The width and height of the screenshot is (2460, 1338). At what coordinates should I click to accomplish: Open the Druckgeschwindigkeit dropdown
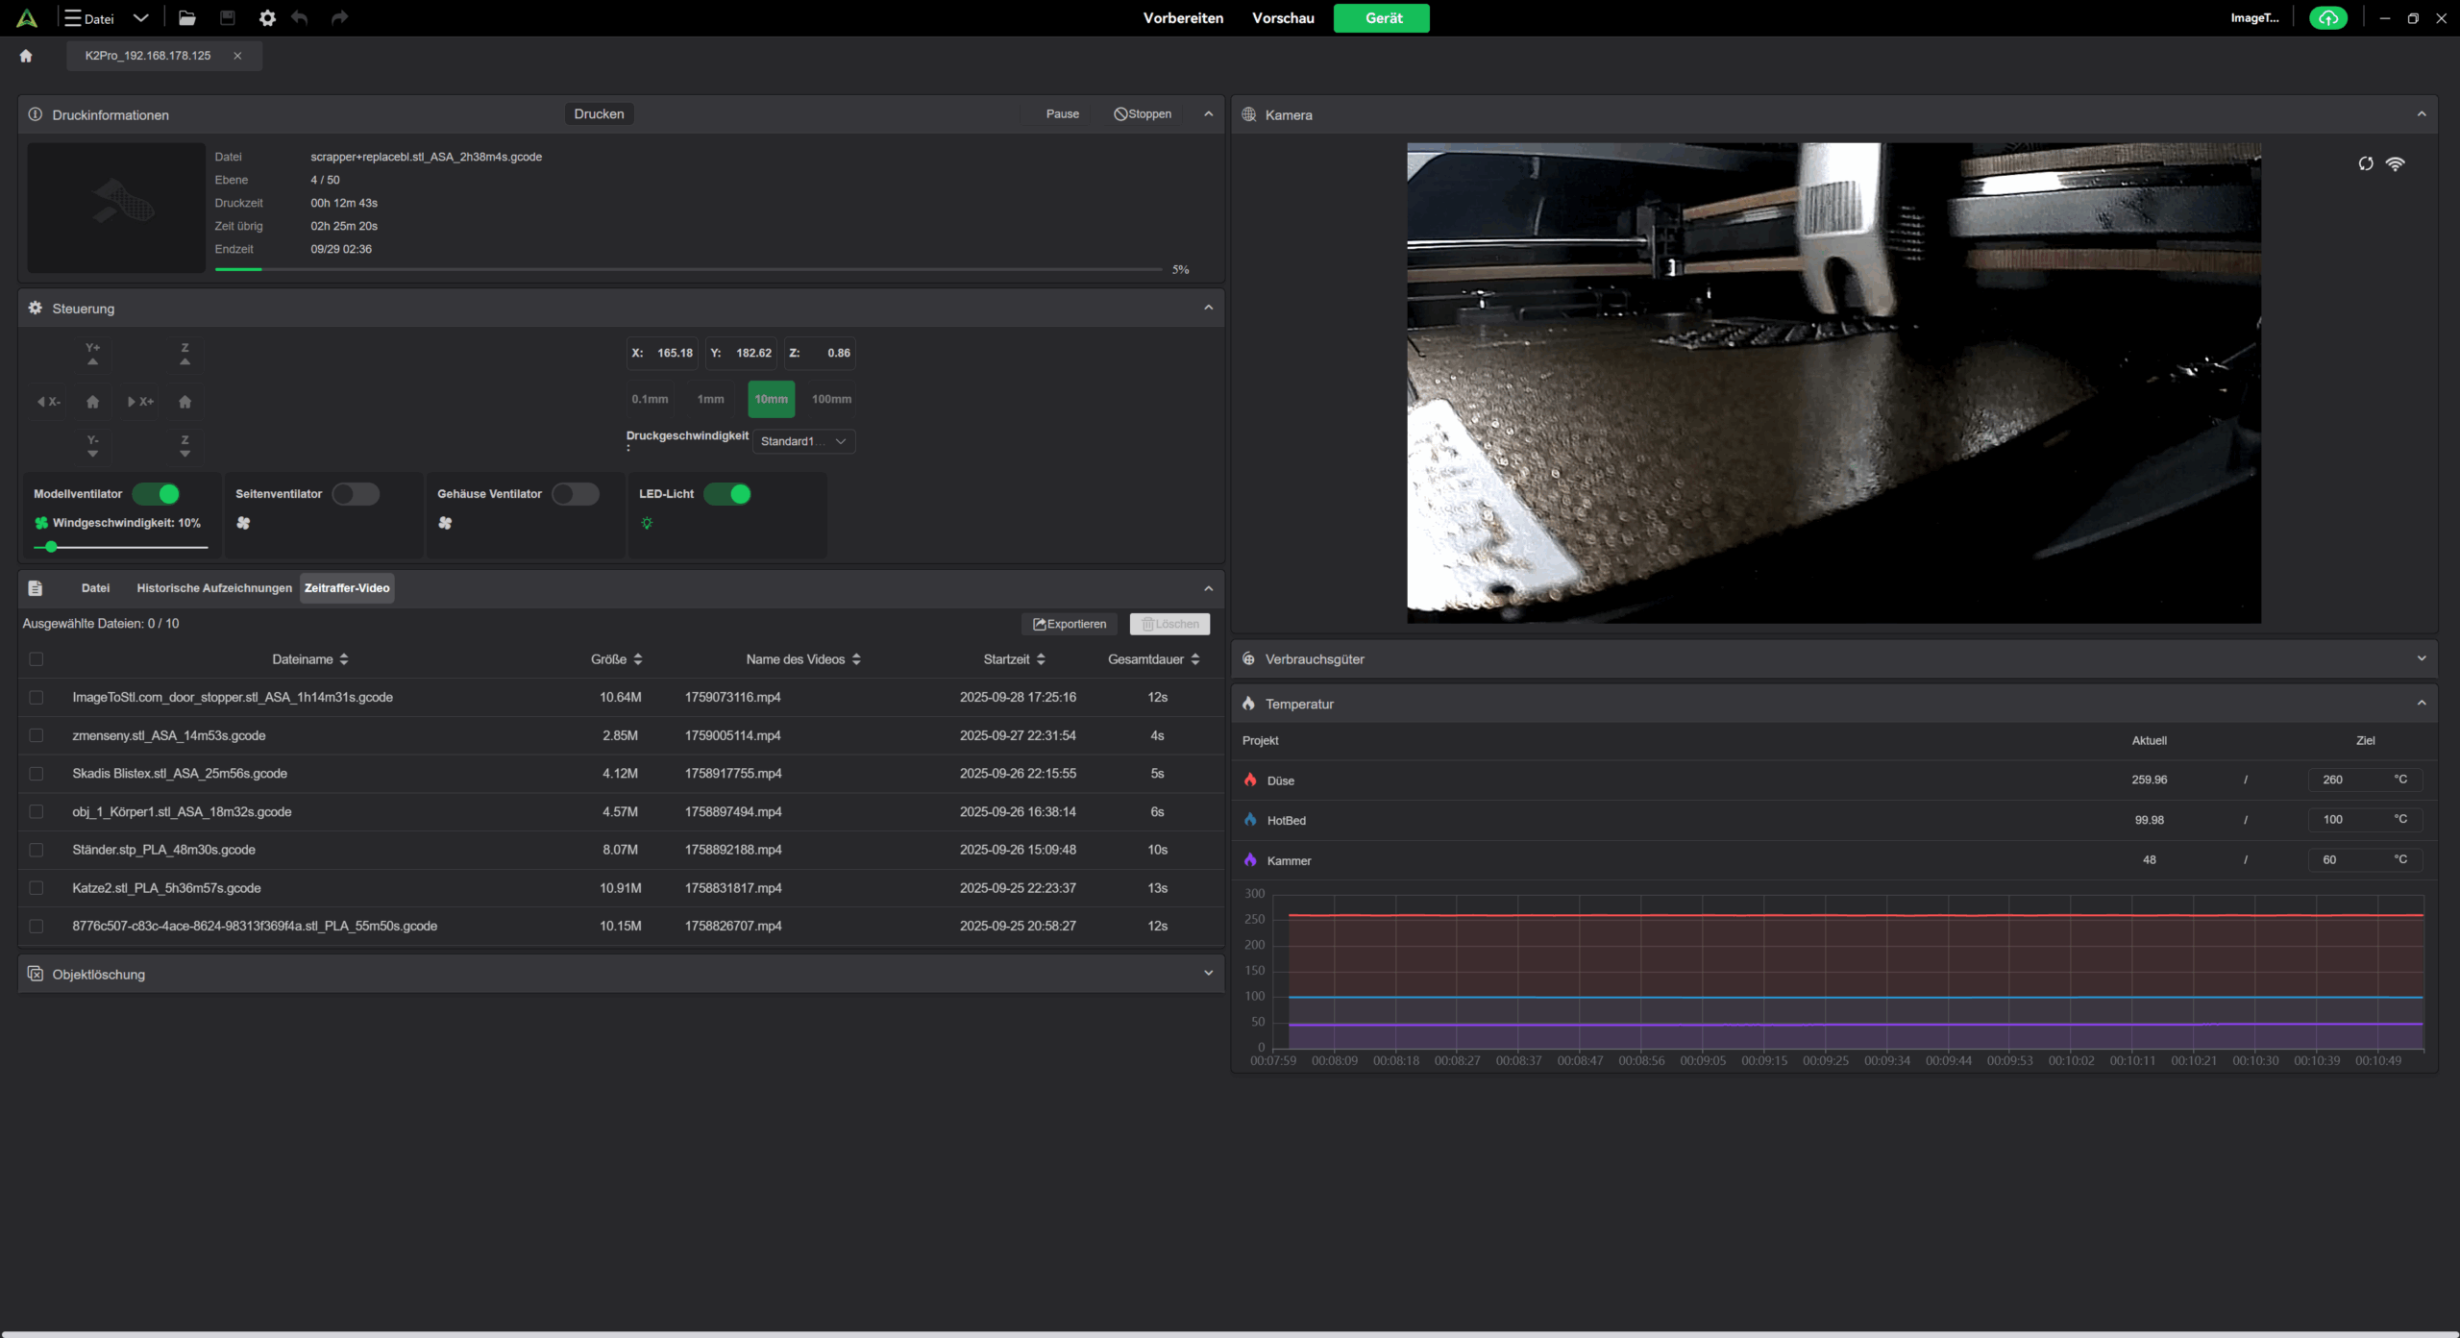click(x=803, y=441)
